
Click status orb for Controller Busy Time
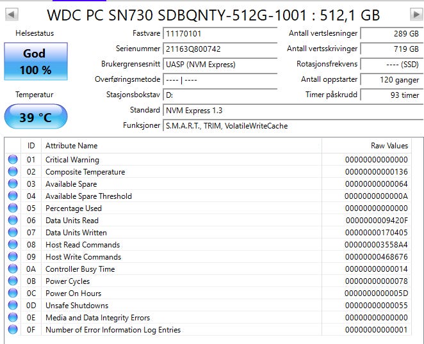point(13,269)
